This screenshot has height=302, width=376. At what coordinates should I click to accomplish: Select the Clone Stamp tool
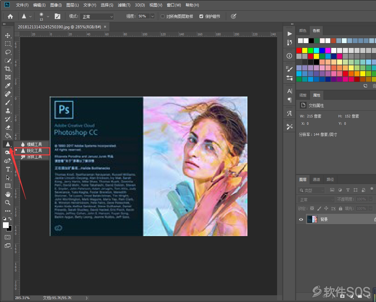coord(8,111)
